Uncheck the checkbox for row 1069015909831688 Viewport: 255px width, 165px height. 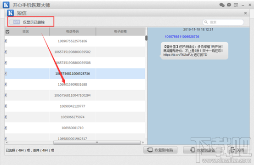pyautogui.click(x=6, y=84)
